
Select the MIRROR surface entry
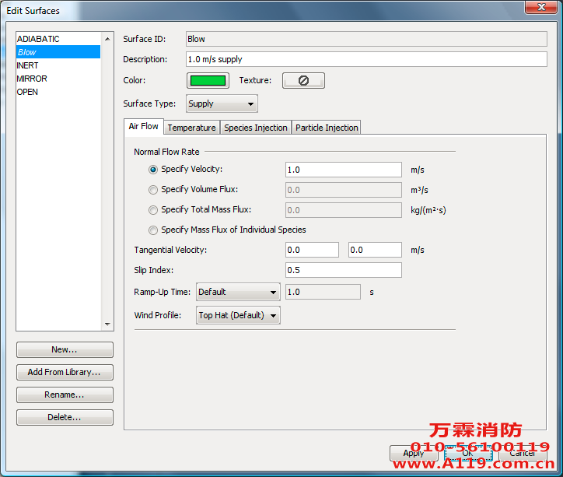pyautogui.click(x=33, y=79)
